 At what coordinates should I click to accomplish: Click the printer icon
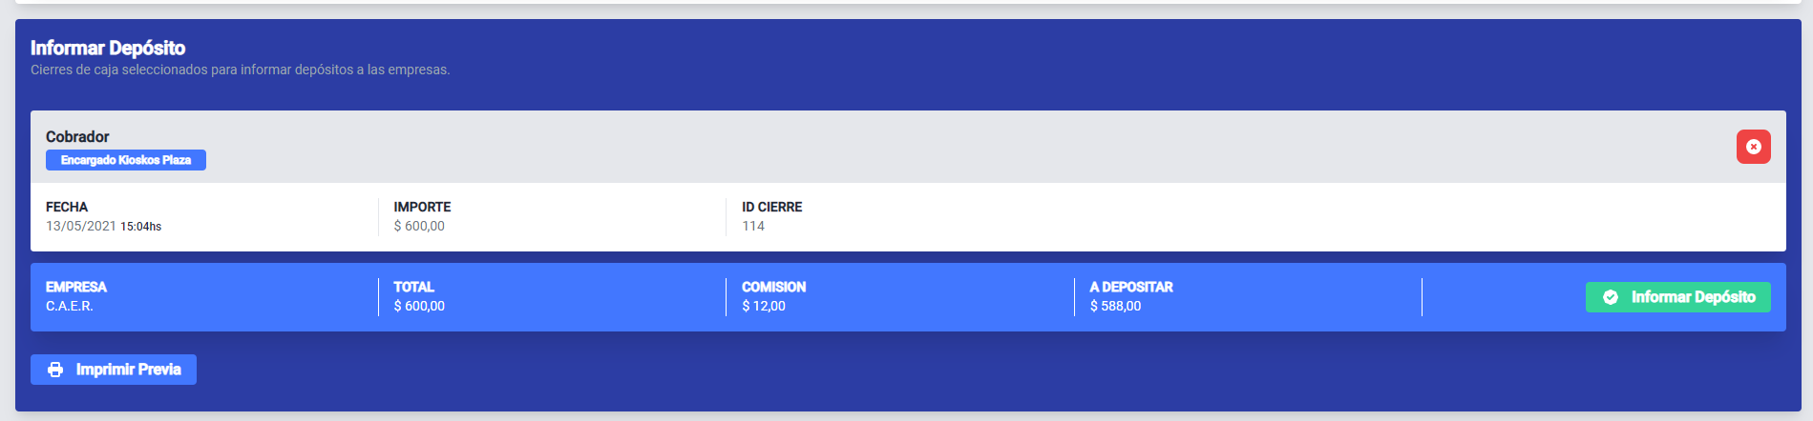point(55,370)
